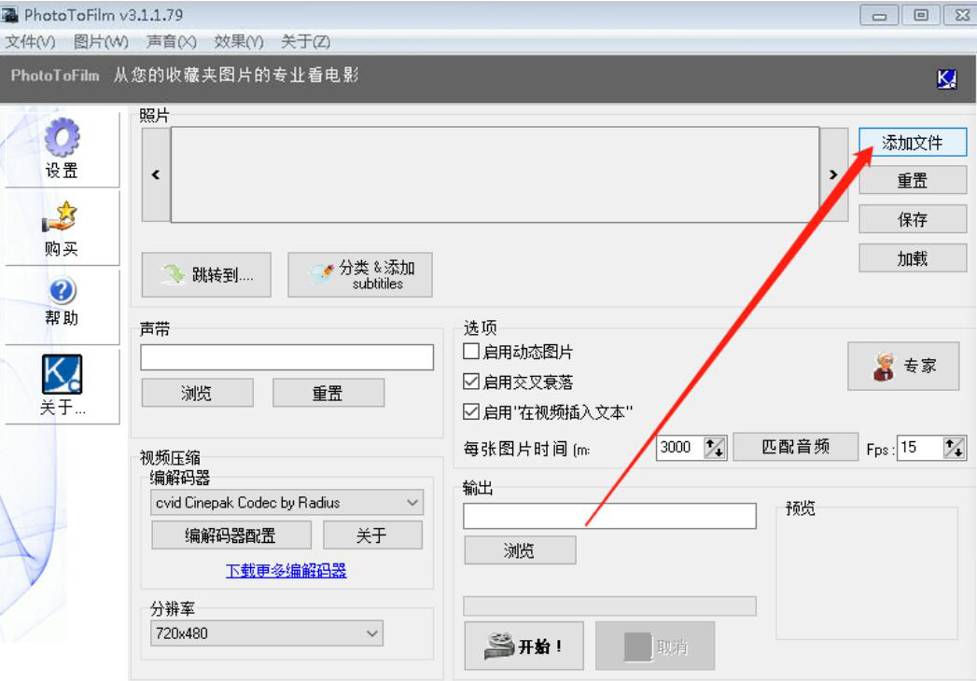Open the 关于(Z) menu
Image resolution: width=977 pixels, height=681 pixels.
(305, 42)
